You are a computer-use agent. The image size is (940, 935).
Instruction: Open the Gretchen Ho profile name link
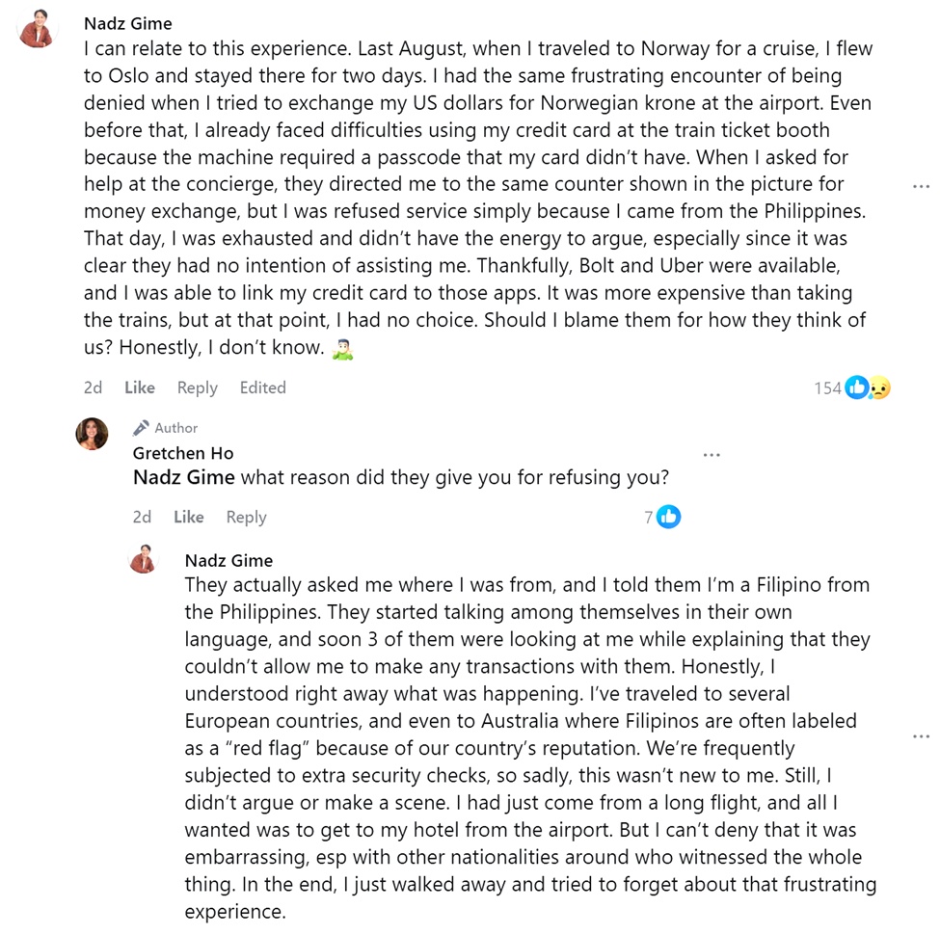pyautogui.click(x=183, y=453)
